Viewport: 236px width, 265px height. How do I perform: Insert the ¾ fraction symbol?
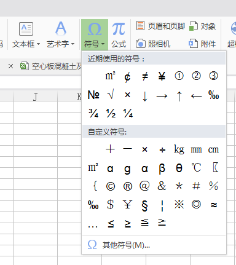(93, 113)
